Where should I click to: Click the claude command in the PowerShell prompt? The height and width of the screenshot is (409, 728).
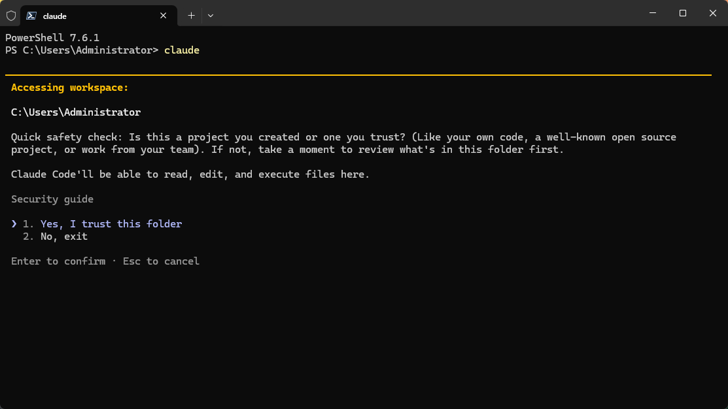click(x=182, y=50)
